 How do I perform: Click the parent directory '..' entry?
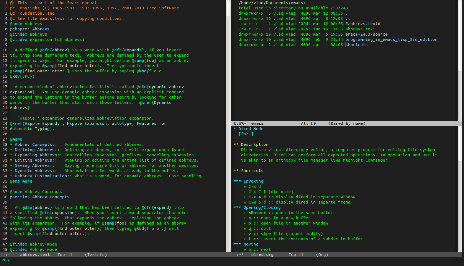[348, 19]
